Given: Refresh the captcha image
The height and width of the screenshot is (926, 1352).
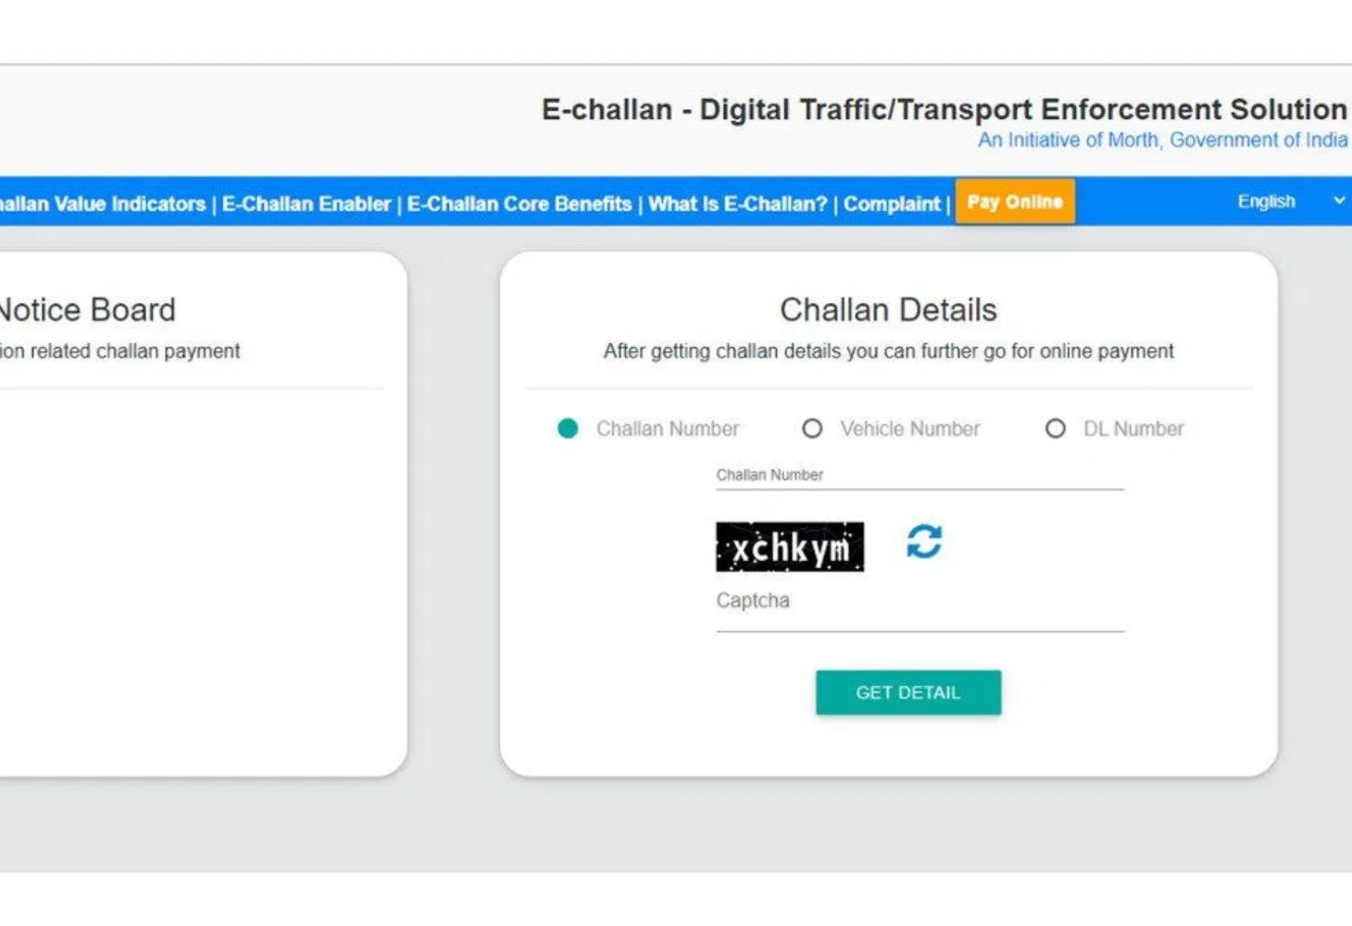Looking at the screenshot, I should pos(923,542).
